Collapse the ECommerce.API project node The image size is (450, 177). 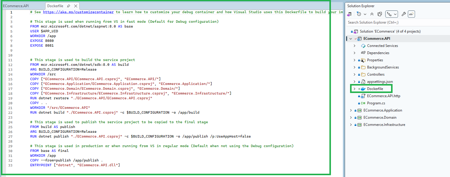[x=351, y=39]
